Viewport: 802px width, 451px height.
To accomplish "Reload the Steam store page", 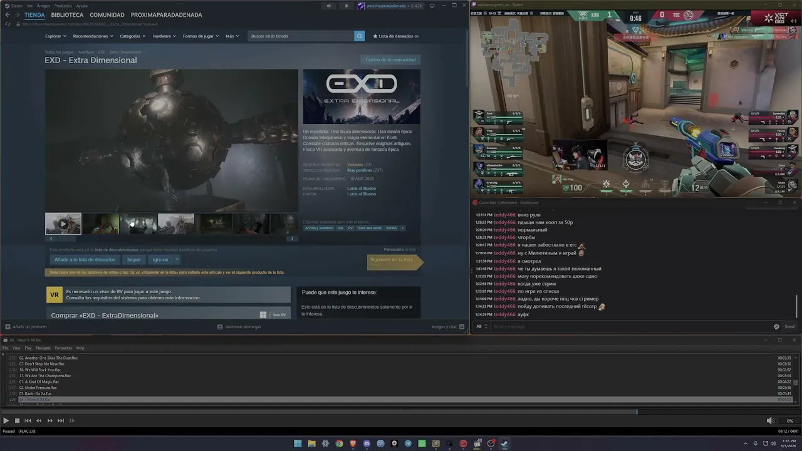I will pos(8,24).
